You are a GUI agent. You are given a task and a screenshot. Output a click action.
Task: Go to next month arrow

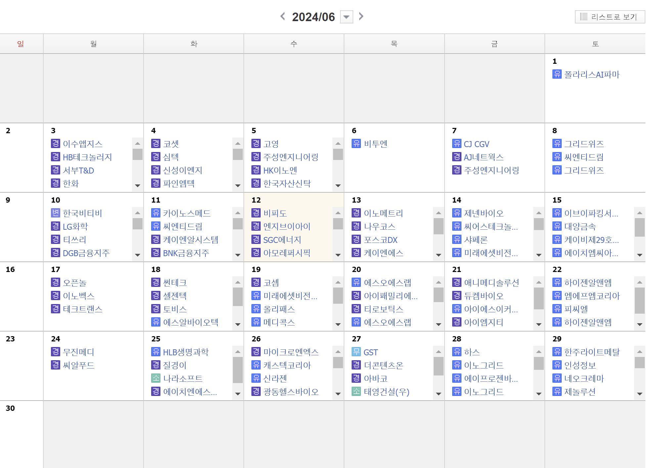click(x=361, y=16)
